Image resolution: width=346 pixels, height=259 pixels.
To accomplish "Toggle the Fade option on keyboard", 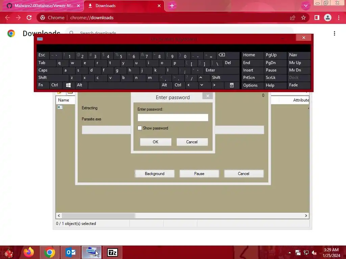I will [x=299, y=85].
